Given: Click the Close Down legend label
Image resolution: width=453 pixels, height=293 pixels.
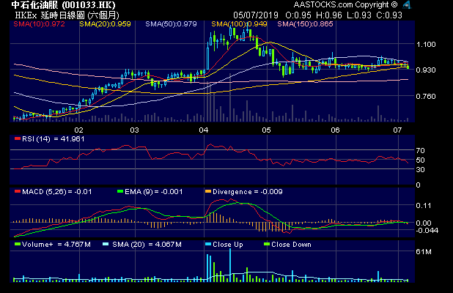Looking at the screenshot, I should [x=291, y=245].
